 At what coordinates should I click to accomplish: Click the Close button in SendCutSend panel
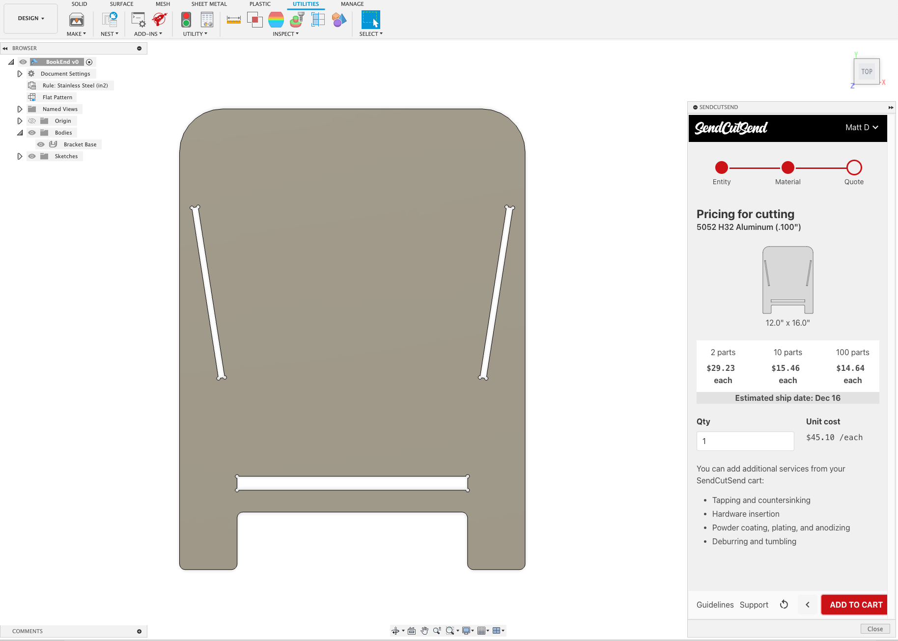click(875, 629)
